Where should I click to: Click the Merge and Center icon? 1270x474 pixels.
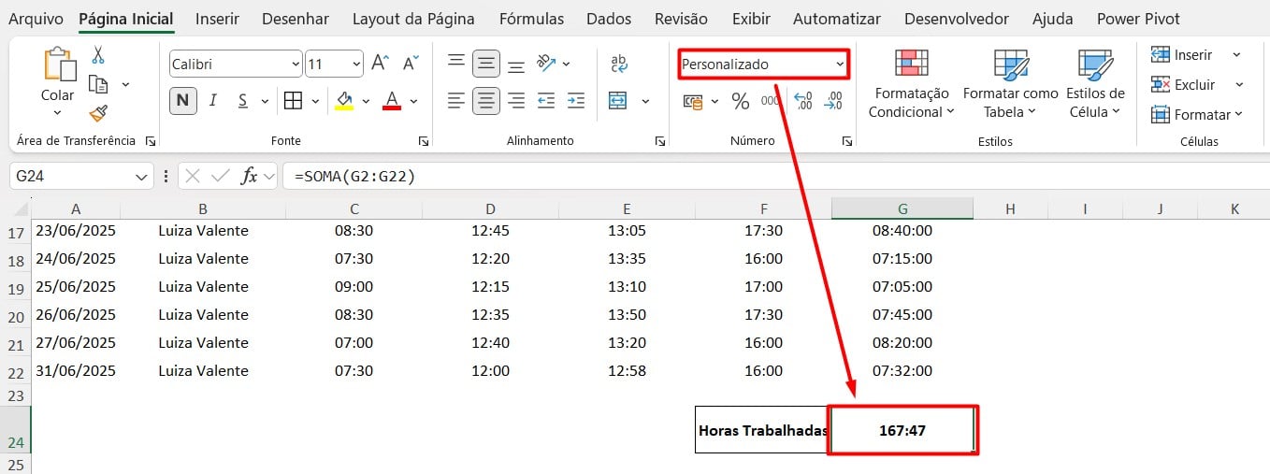point(617,100)
